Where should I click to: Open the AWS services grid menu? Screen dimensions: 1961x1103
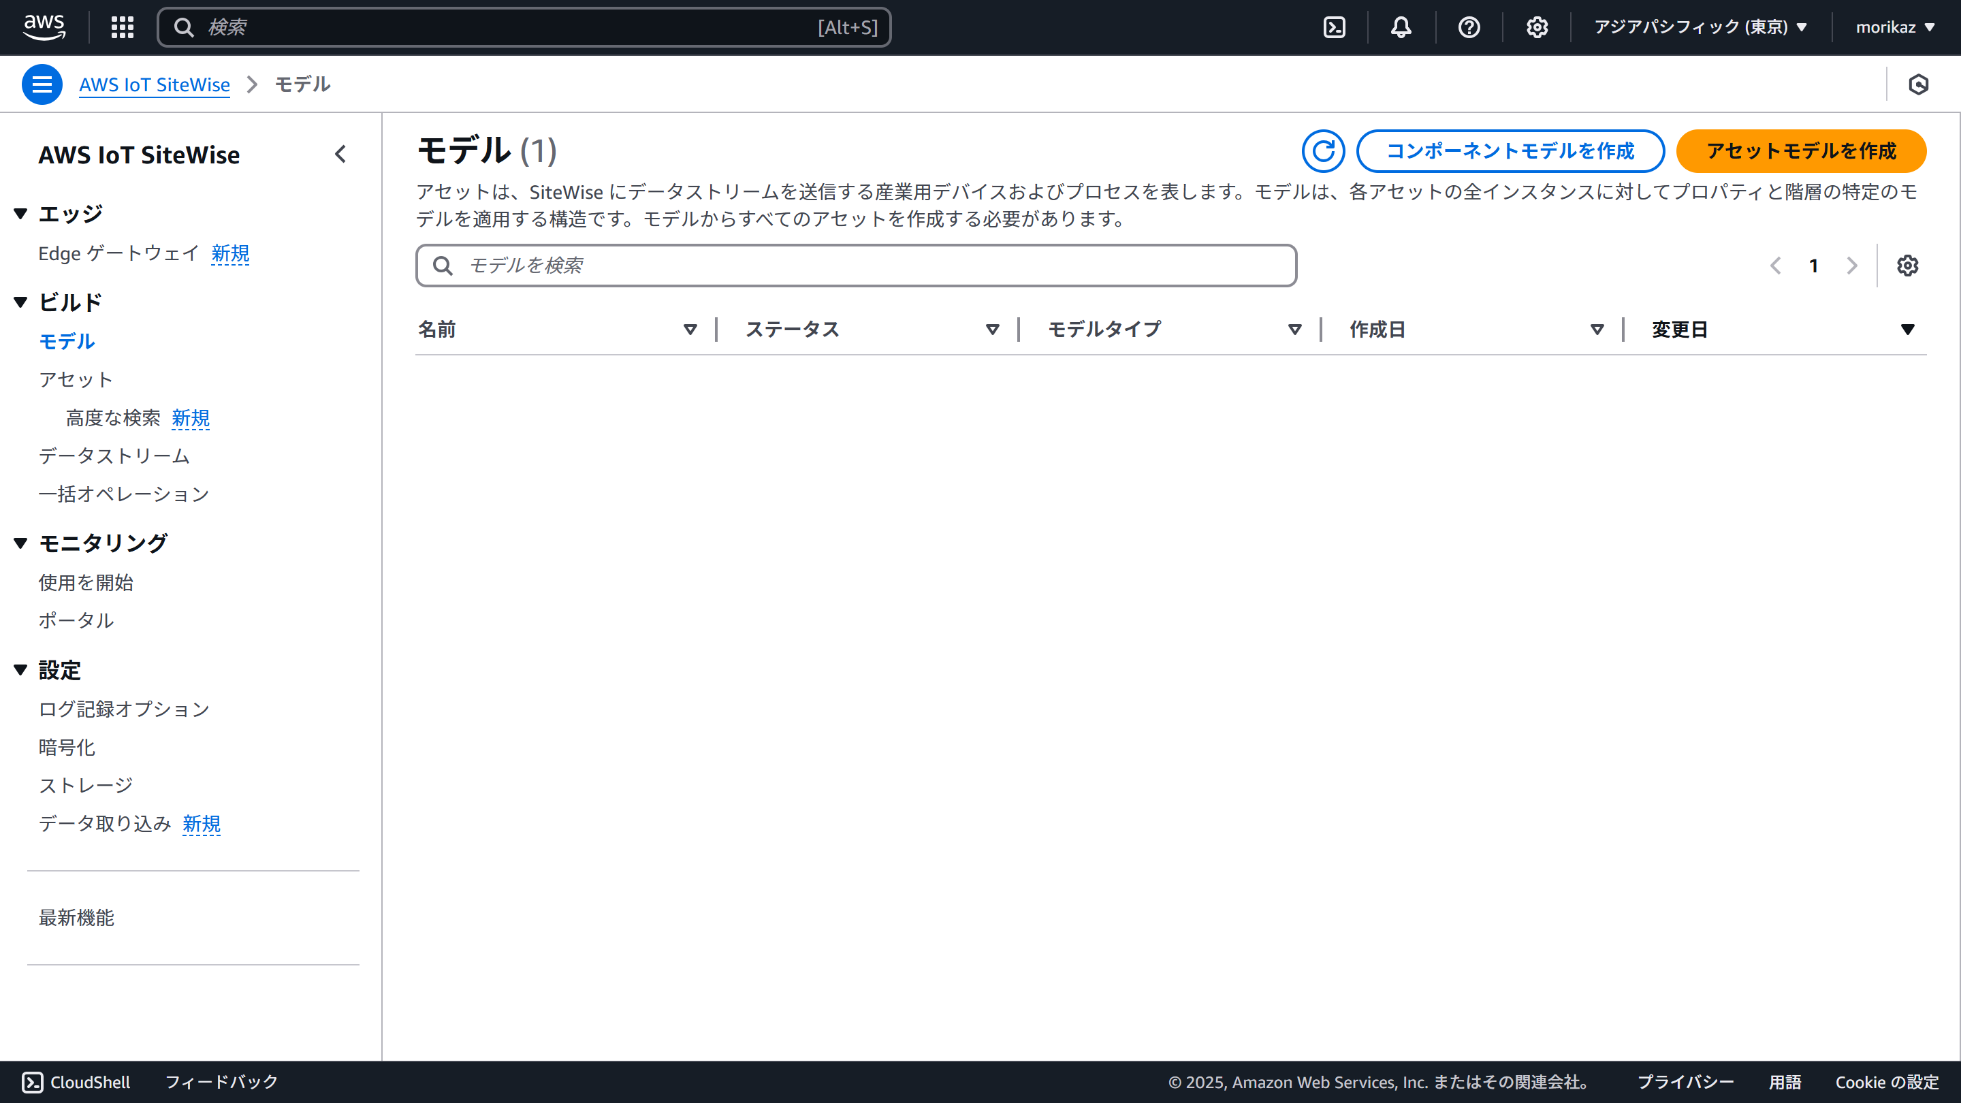pos(122,27)
